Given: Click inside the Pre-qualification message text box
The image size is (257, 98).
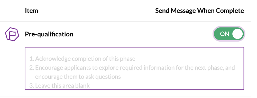Looking at the screenshot, I should point(134,68).
